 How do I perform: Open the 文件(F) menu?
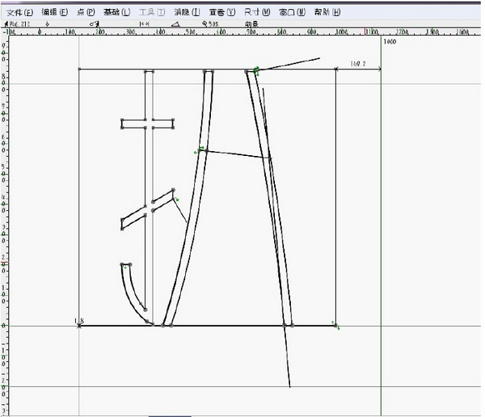(21, 13)
